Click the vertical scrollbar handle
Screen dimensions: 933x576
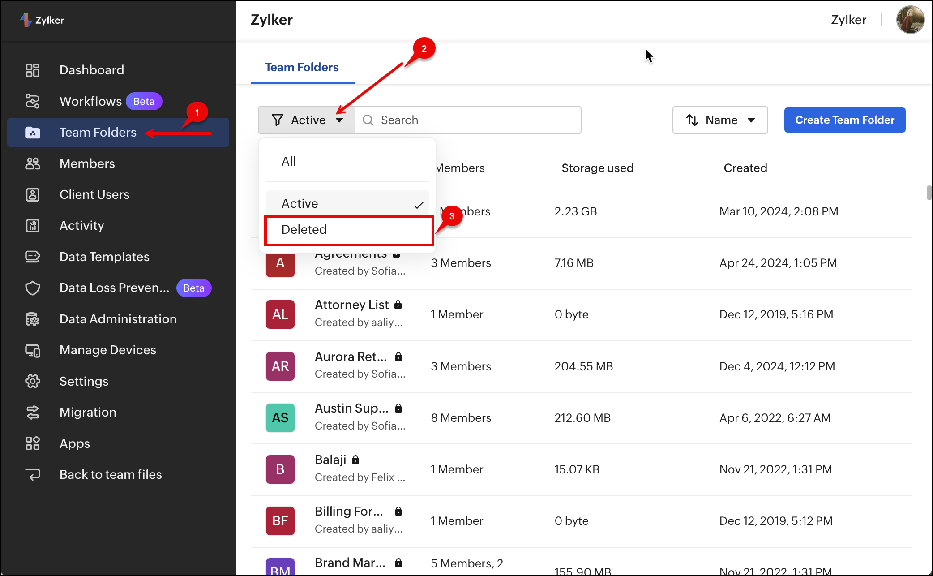point(929,193)
